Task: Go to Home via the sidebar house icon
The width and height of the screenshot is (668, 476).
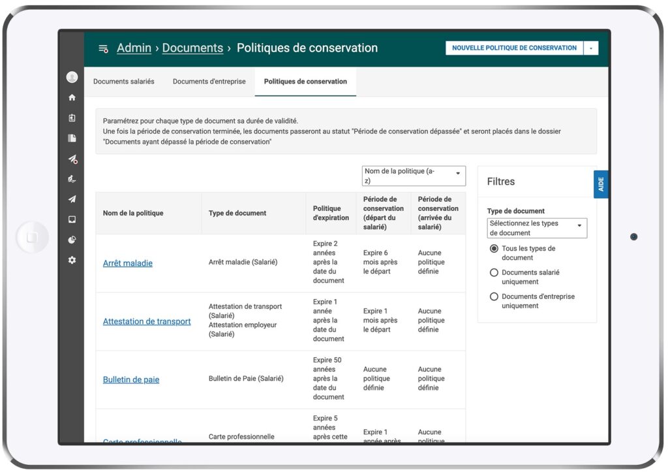Action: [x=72, y=97]
